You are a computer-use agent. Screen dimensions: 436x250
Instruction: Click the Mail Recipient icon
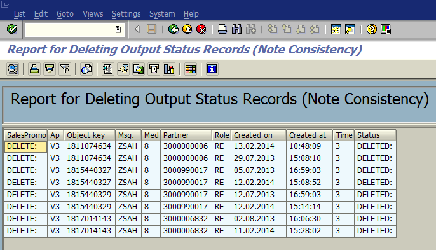point(154,69)
